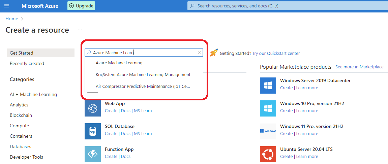The image size is (388, 164).
Task: Focus the top search resources bar
Action: (288, 6)
